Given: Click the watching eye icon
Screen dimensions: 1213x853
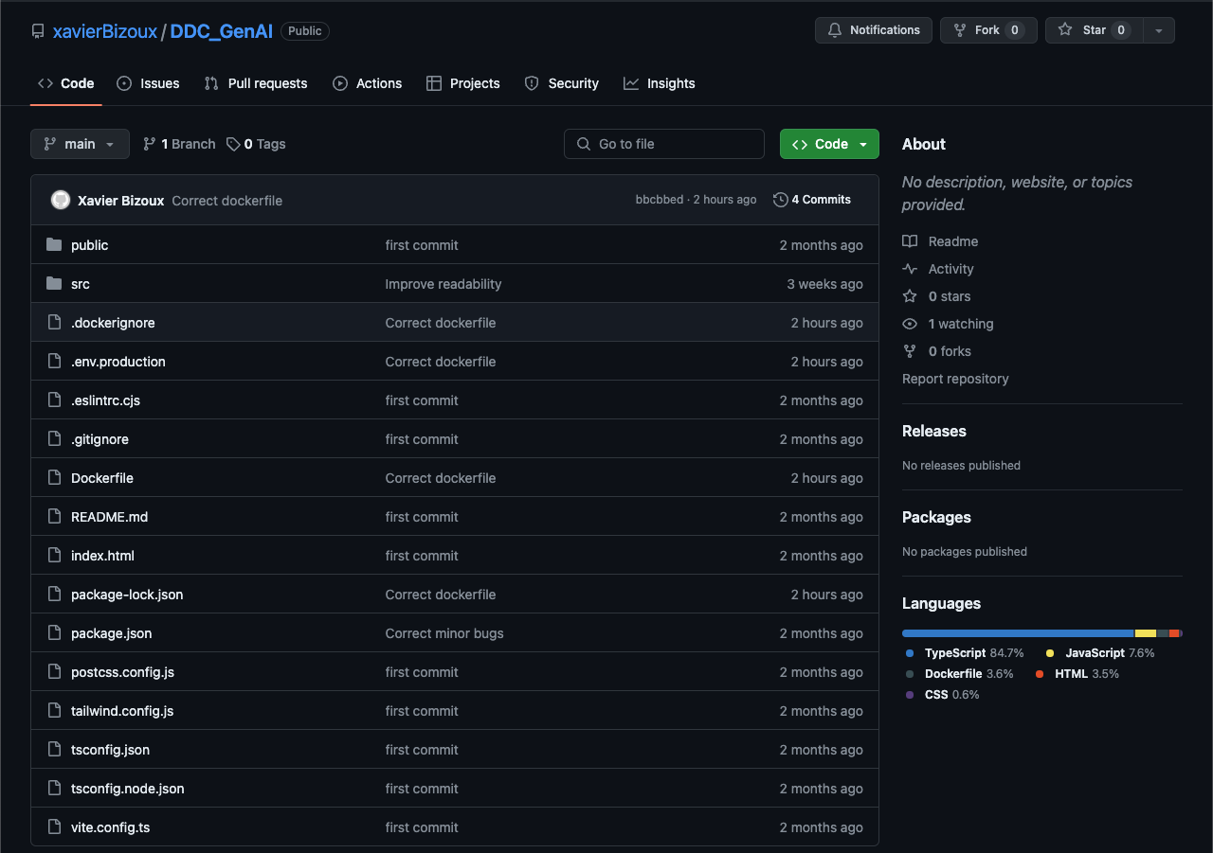Looking at the screenshot, I should 910,324.
